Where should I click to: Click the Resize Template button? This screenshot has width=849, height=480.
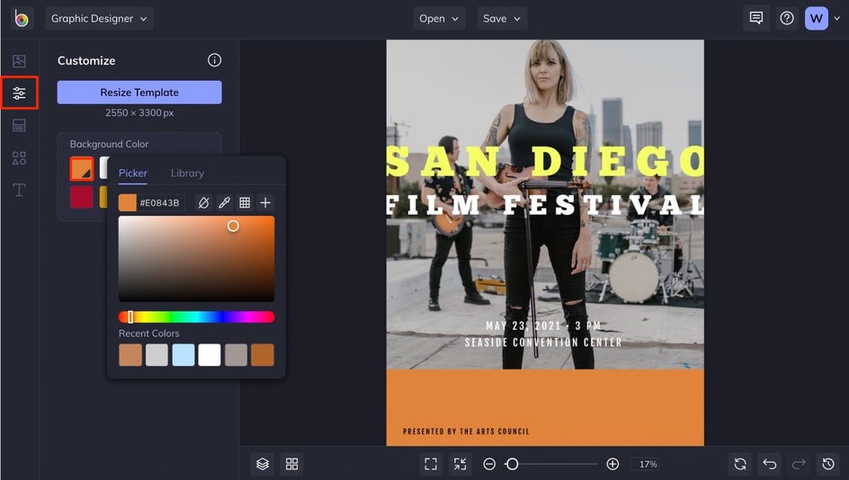pos(139,93)
